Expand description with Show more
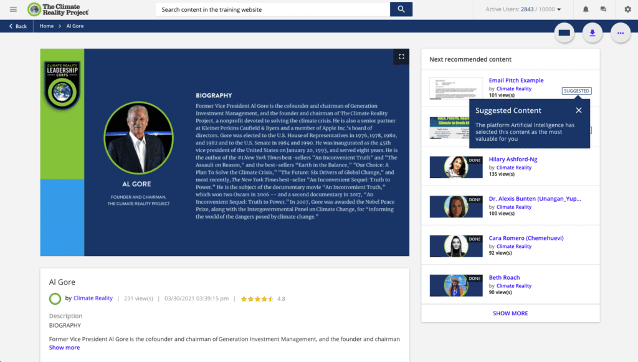 64,348
